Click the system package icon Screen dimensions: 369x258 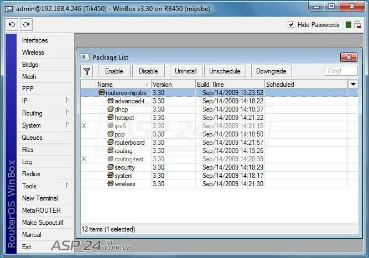[x=111, y=175]
